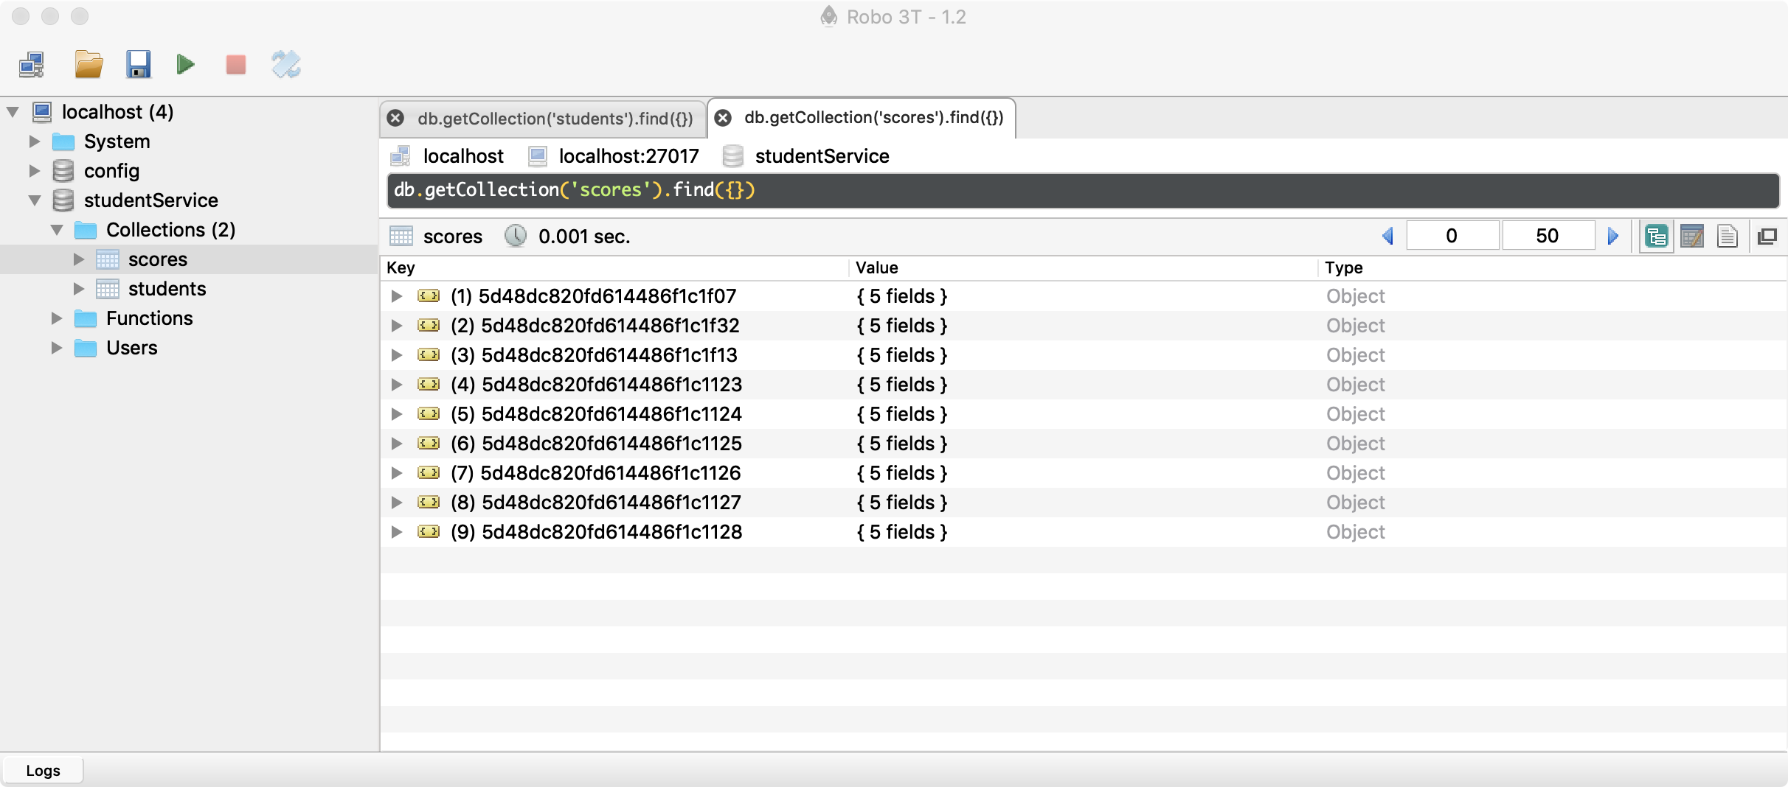This screenshot has height=787, width=1788.
Task: Run the query with green play button
Action: 185,65
